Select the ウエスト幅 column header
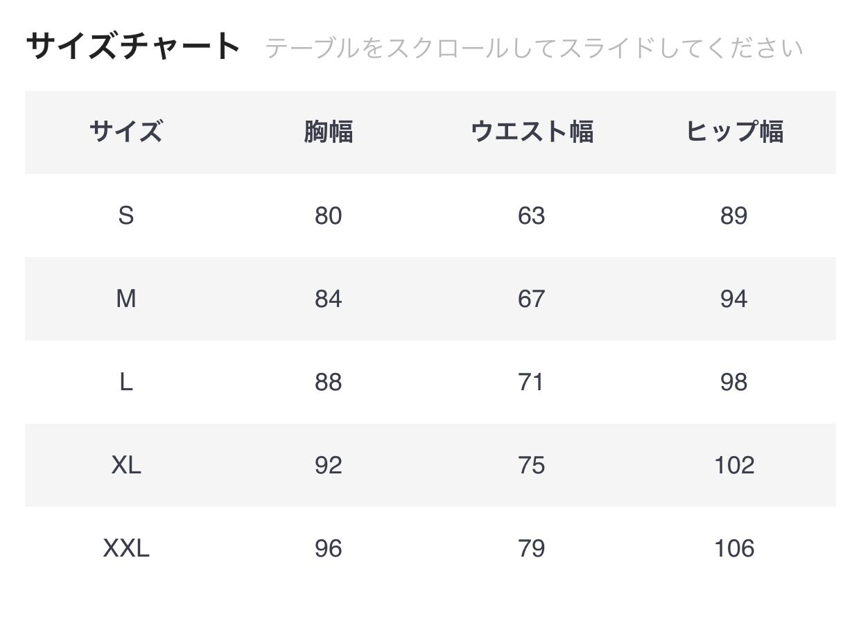The width and height of the screenshot is (861, 637). click(531, 132)
